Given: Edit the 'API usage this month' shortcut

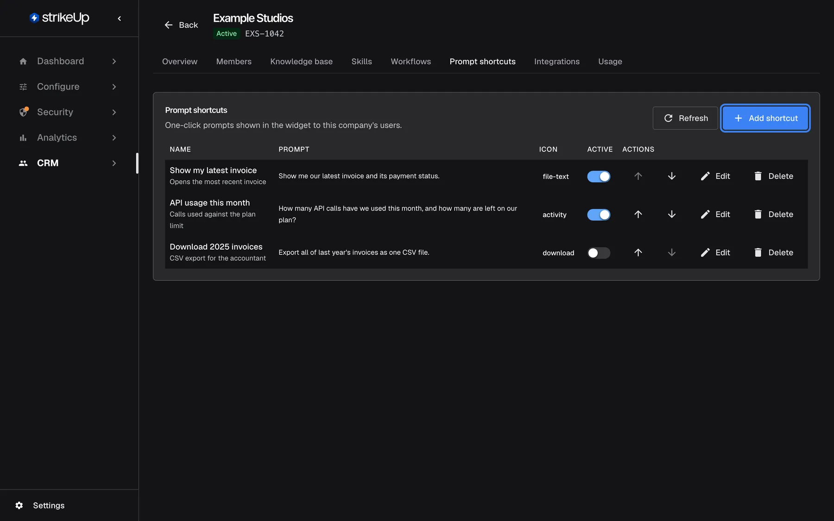Looking at the screenshot, I should pos(715,214).
